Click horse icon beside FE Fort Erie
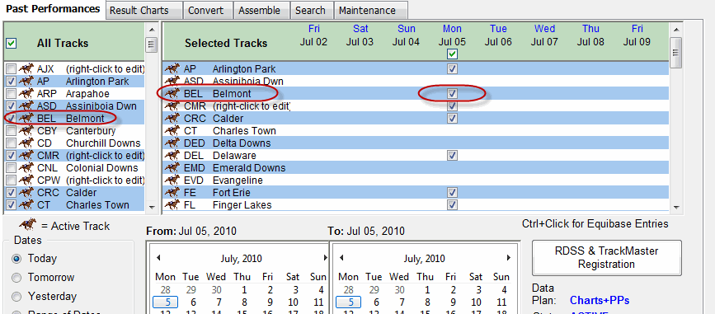The image size is (715, 314). pos(172,192)
